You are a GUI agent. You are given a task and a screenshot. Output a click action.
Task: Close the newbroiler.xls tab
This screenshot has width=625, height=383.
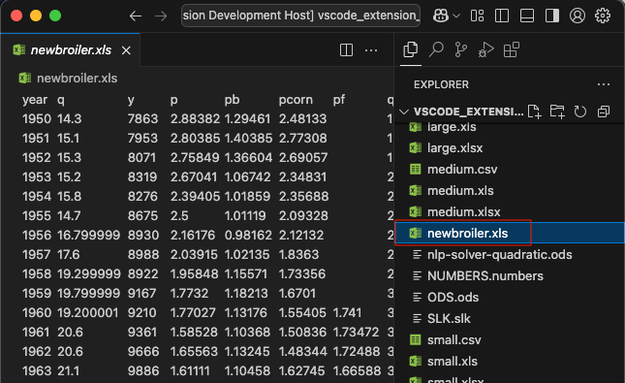(x=126, y=50)
